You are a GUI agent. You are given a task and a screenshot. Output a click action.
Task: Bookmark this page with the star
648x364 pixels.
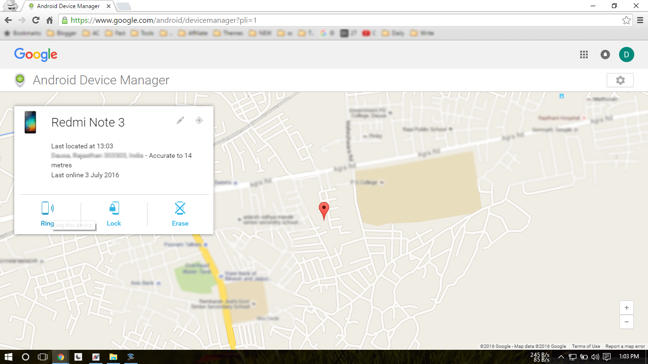pos(626,20)
